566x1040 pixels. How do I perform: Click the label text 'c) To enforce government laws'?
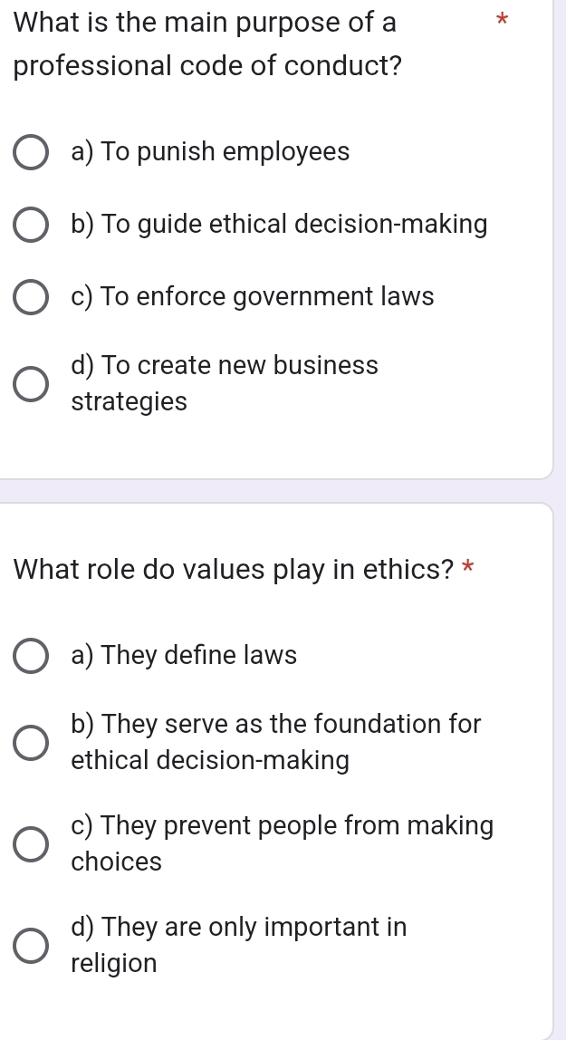[253, 297]
